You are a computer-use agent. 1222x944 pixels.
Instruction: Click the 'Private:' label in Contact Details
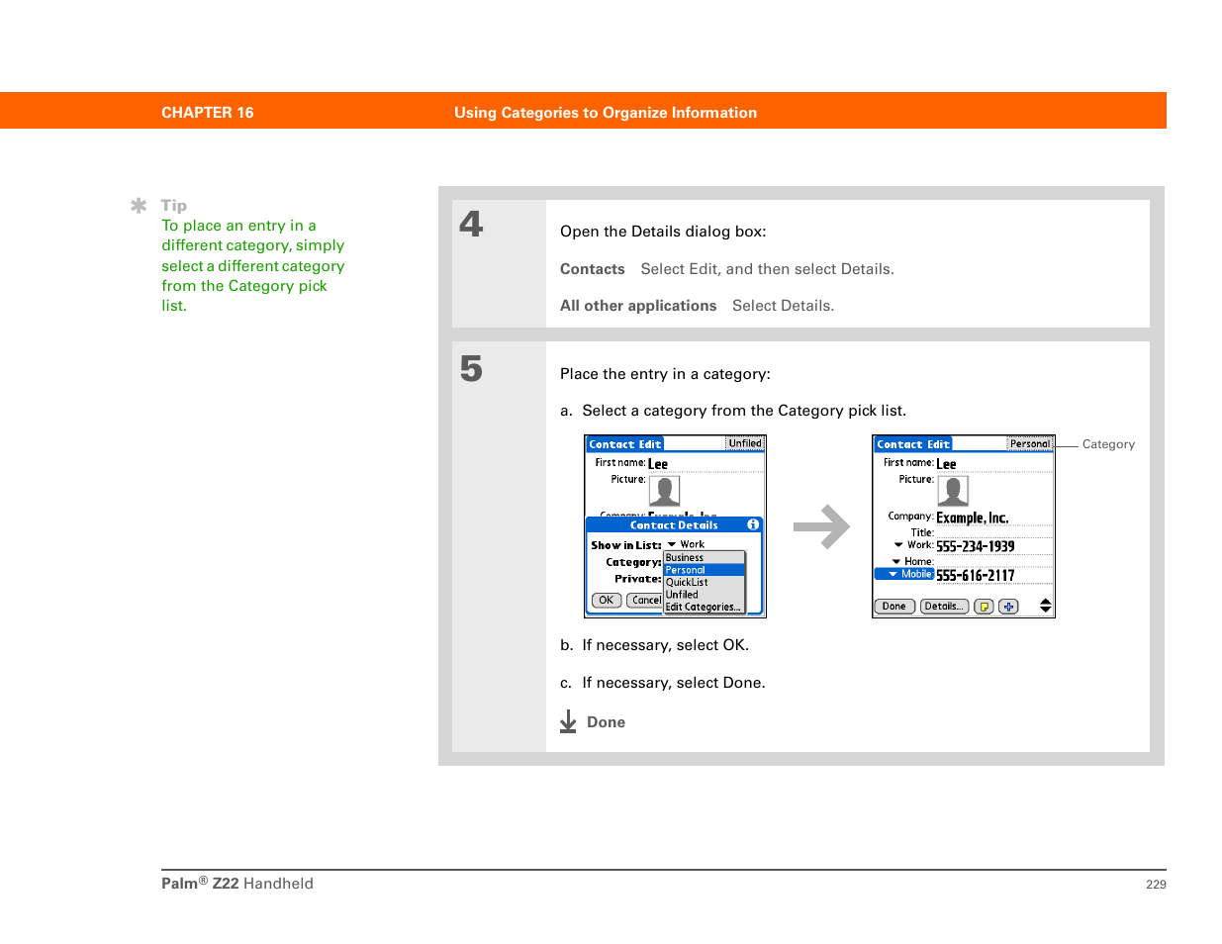point(637,579)
